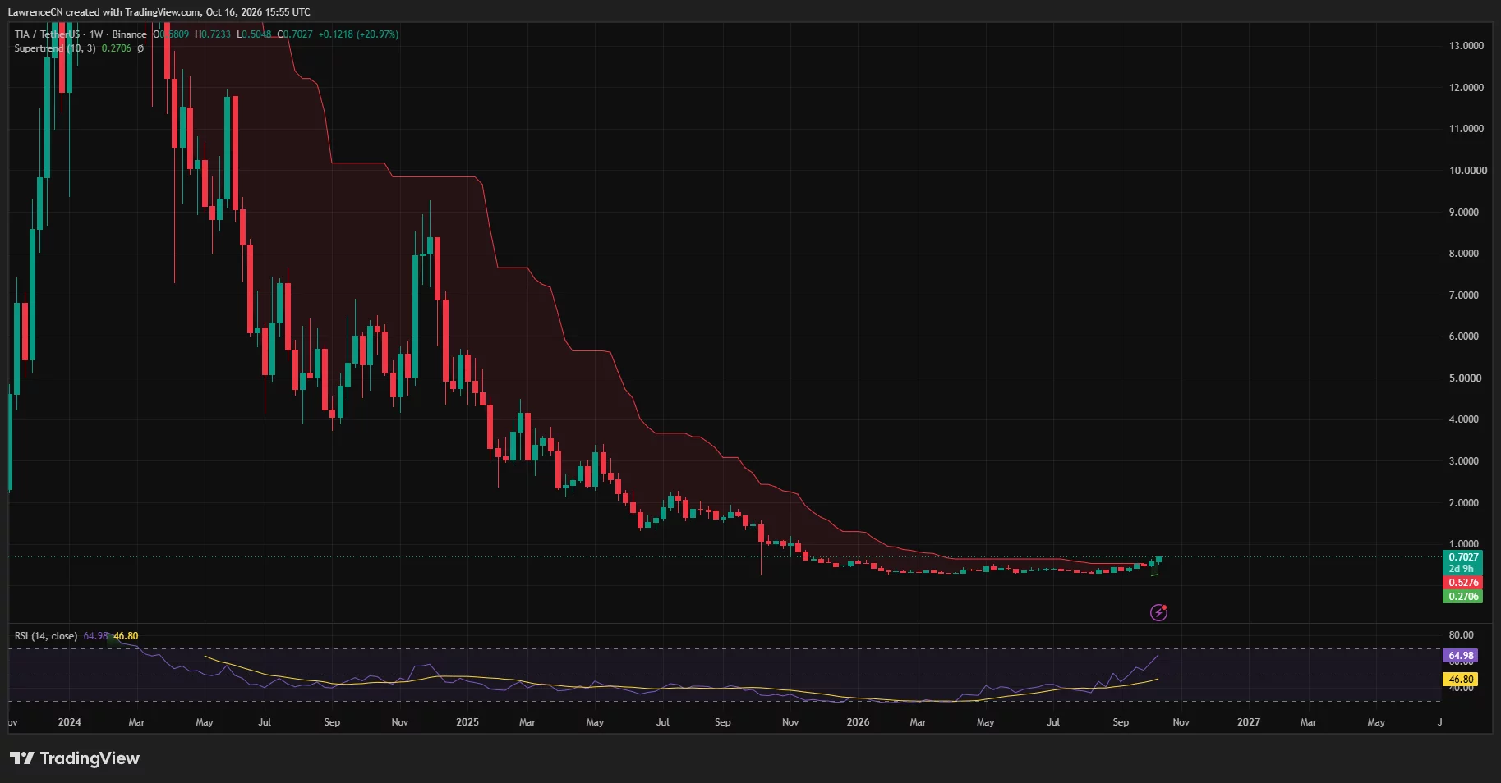
Task: Click the C0.7027 close value in legend
Action: 295,34
